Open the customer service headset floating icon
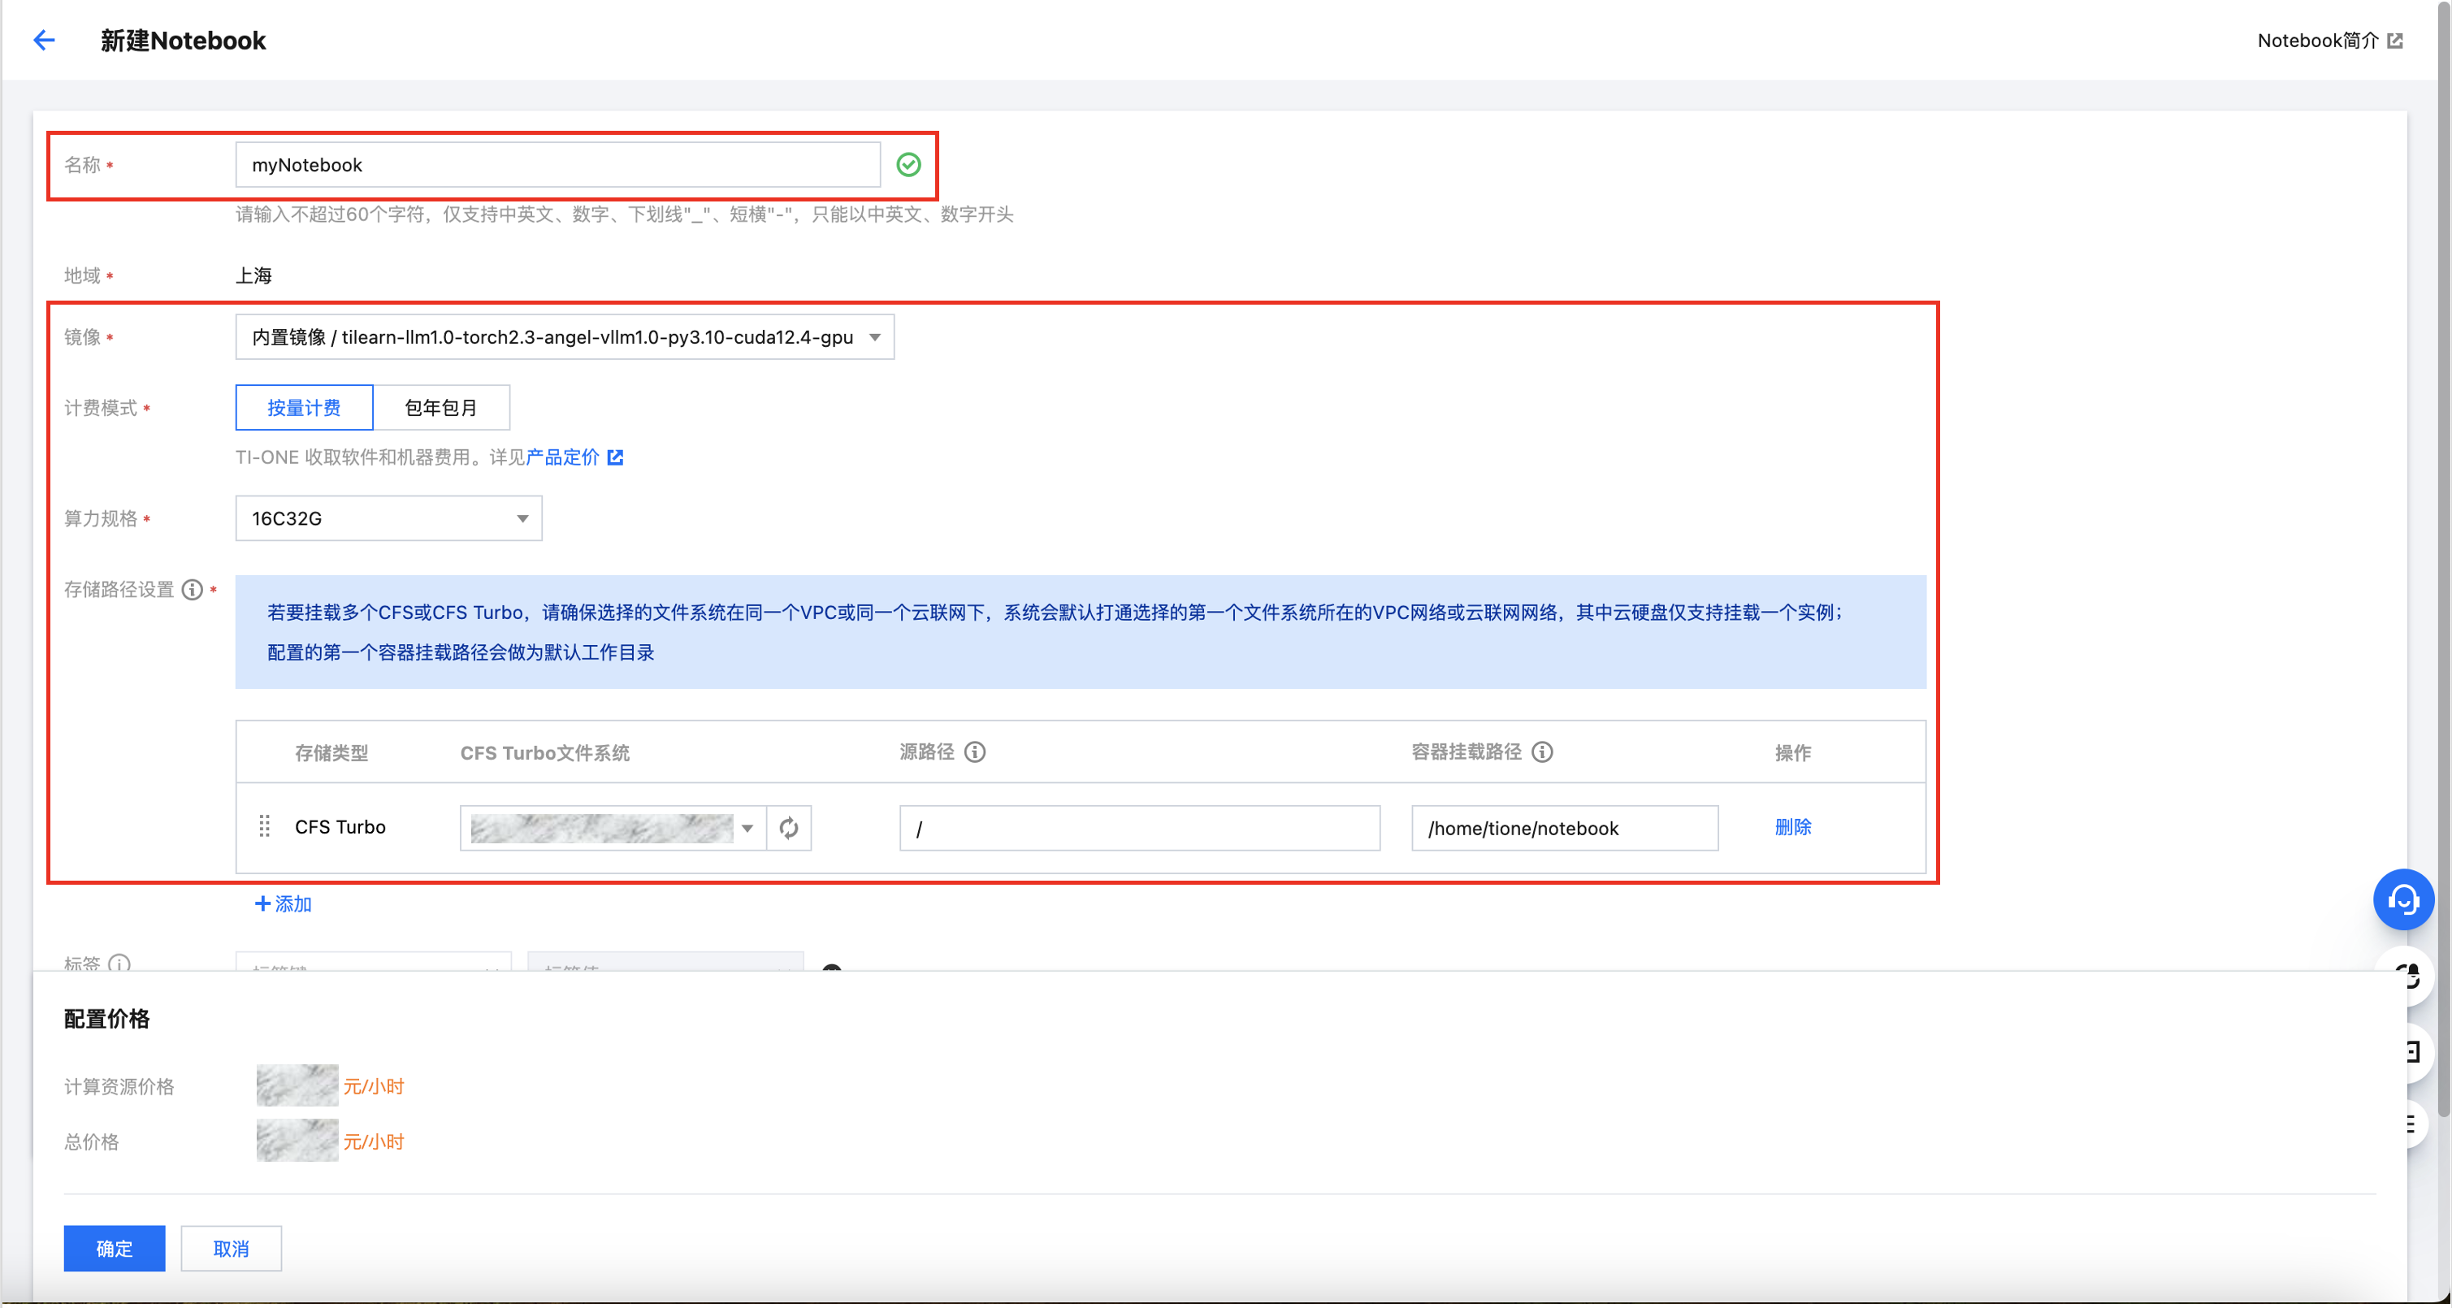2452x1308 pixels. click(2402, 899)
